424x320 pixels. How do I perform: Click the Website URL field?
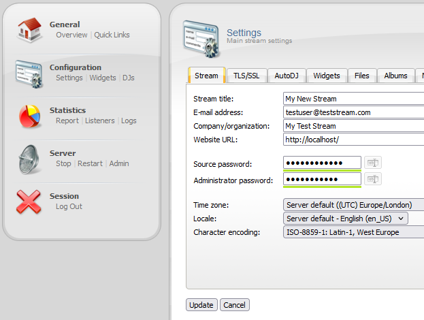click(353, 140)
